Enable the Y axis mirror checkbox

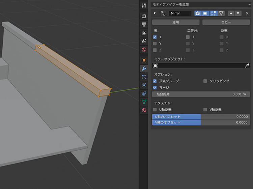[155, 44]
